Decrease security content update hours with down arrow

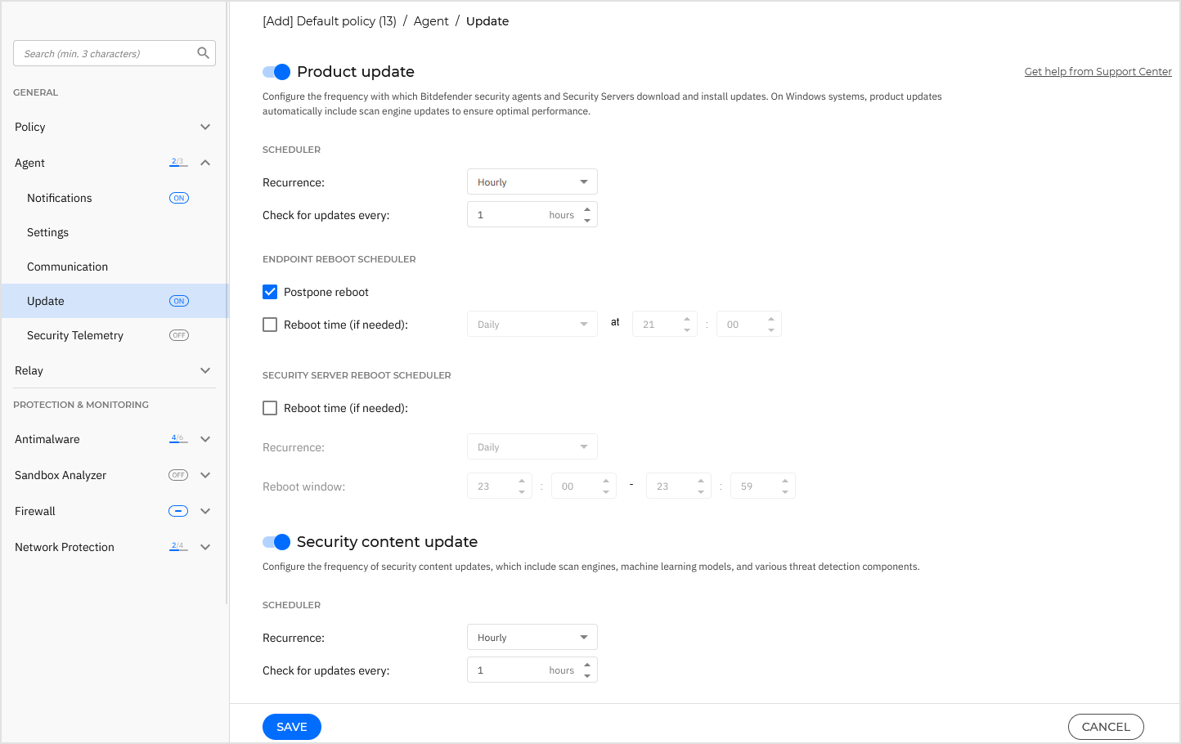[588, 675]
